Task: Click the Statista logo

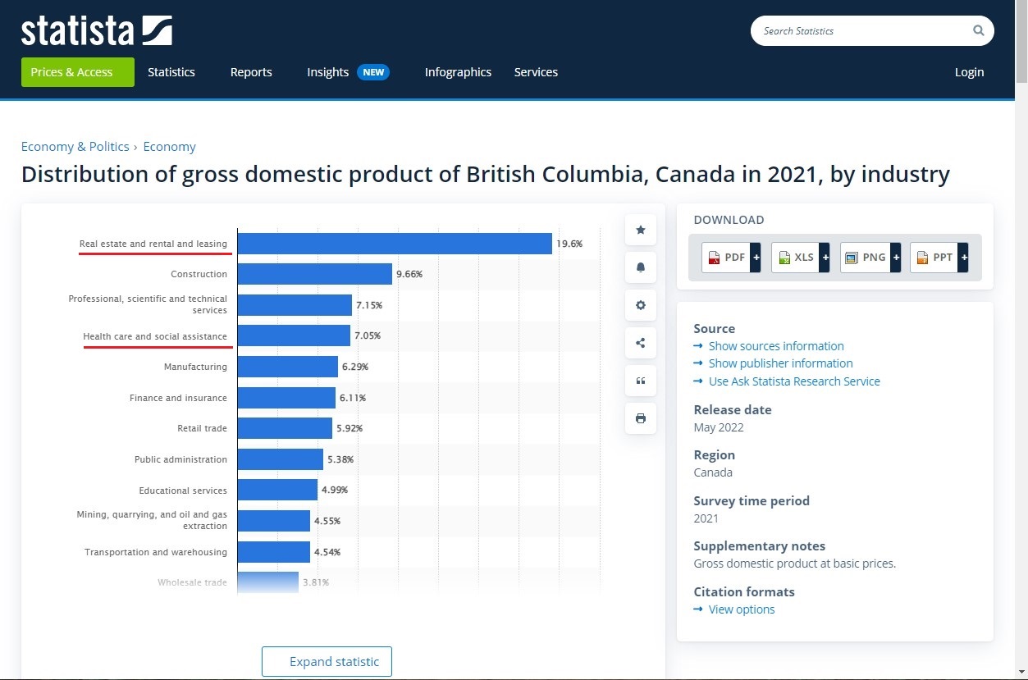Action: point(96,31)
